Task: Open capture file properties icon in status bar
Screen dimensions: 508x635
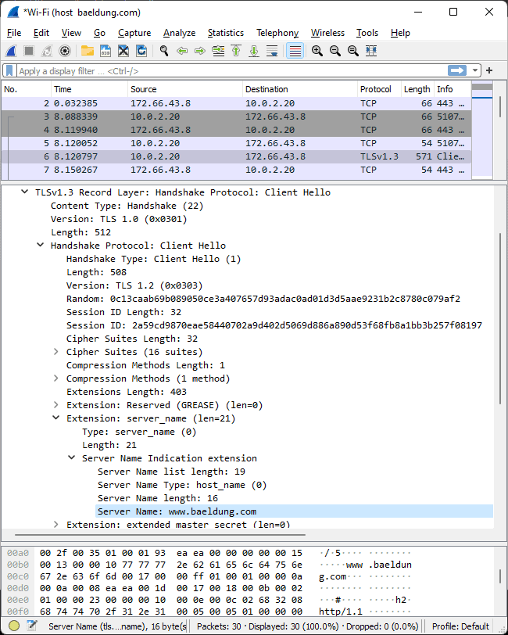Action: click(x=32, y=626)
